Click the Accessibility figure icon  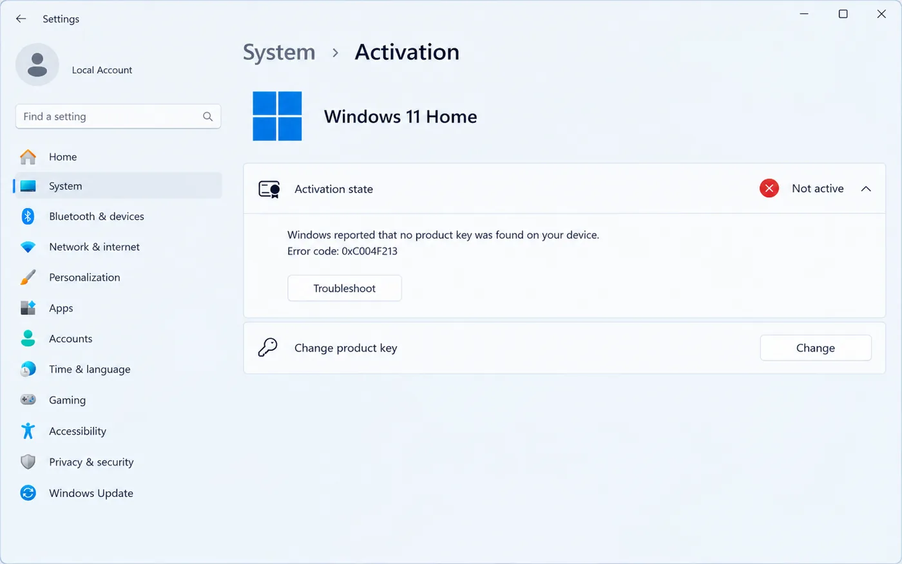28,431
